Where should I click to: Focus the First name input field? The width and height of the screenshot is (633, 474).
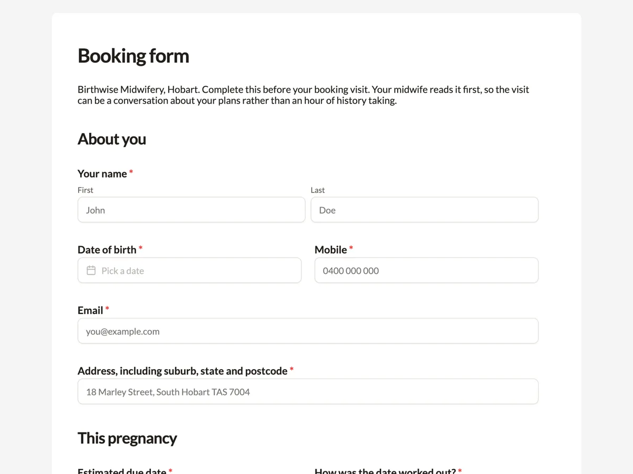click(x=191, y=210)
